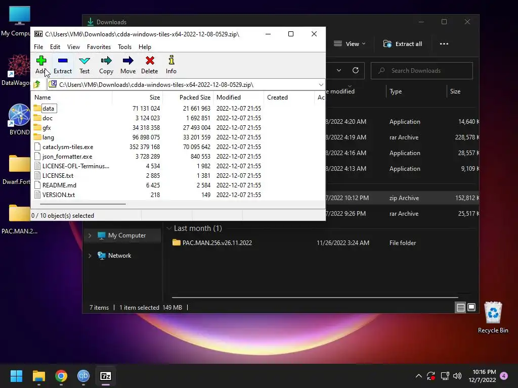Sort archive contents by Name column
This screenshot has width=518, height=388.
(x=72, y=98)
